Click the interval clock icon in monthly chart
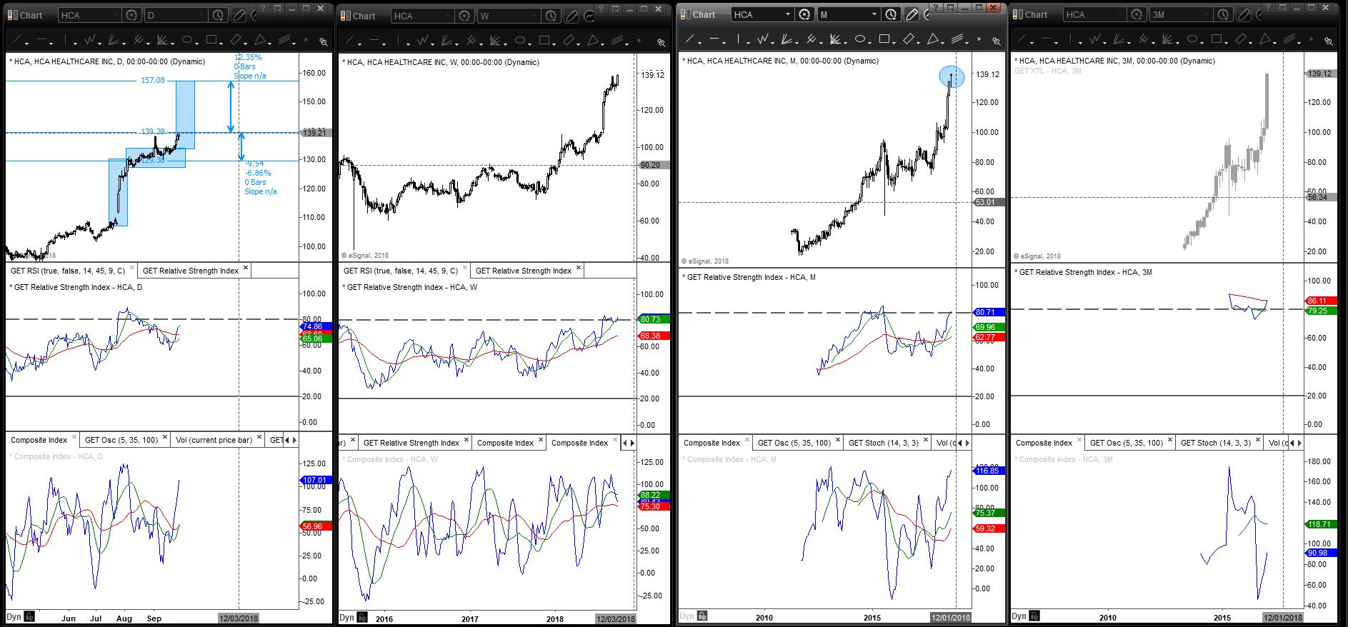 [x=892, y=14]
